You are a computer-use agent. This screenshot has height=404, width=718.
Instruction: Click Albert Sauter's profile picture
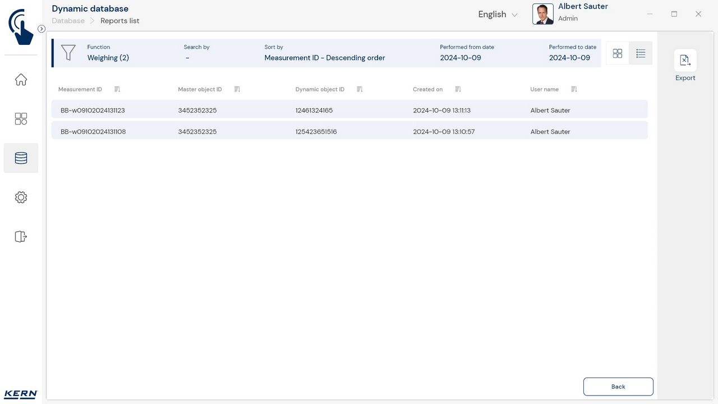(x=542, y=14)
